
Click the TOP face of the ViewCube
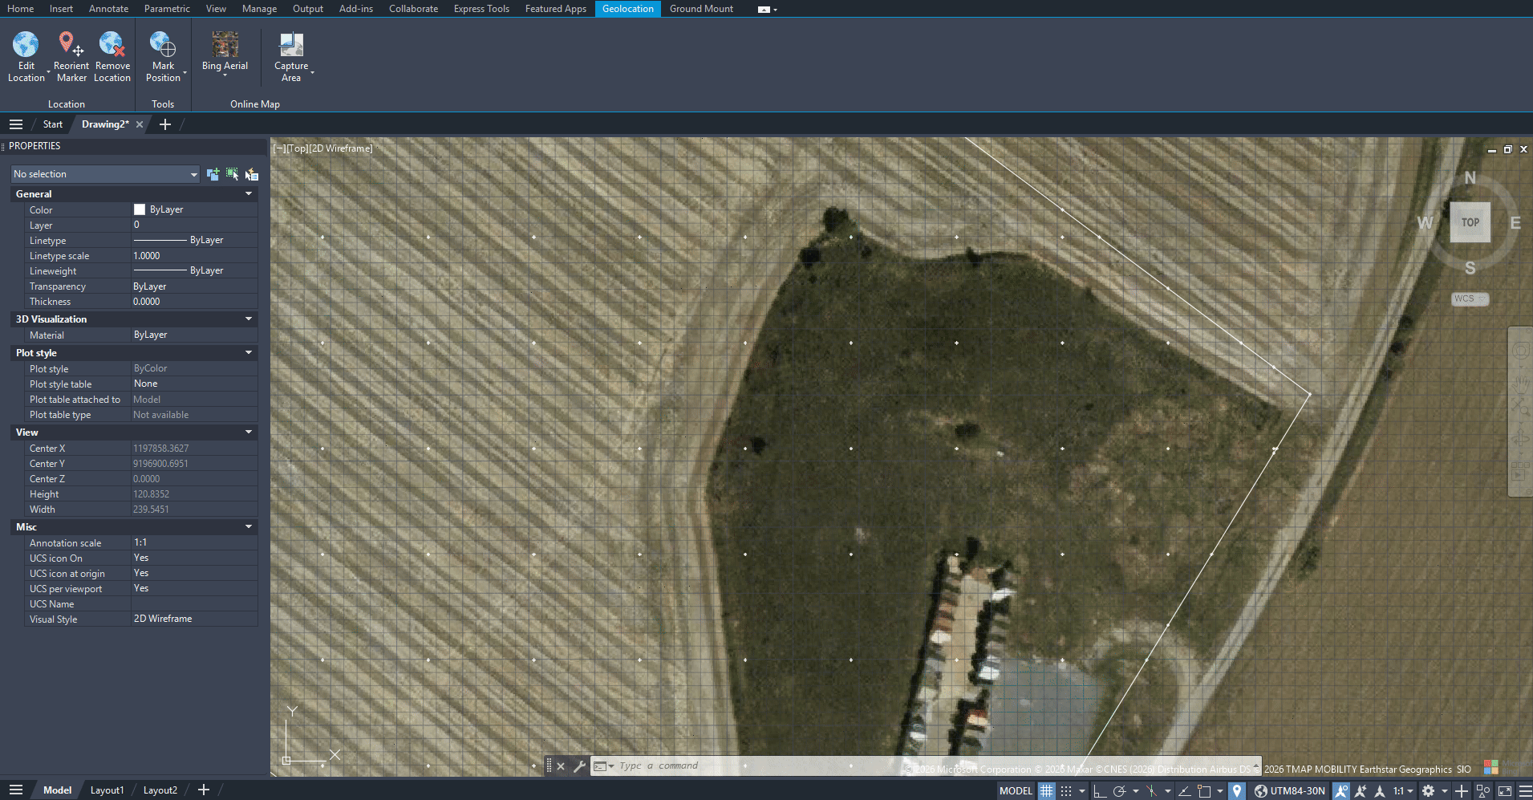(x=1470, y=223)
